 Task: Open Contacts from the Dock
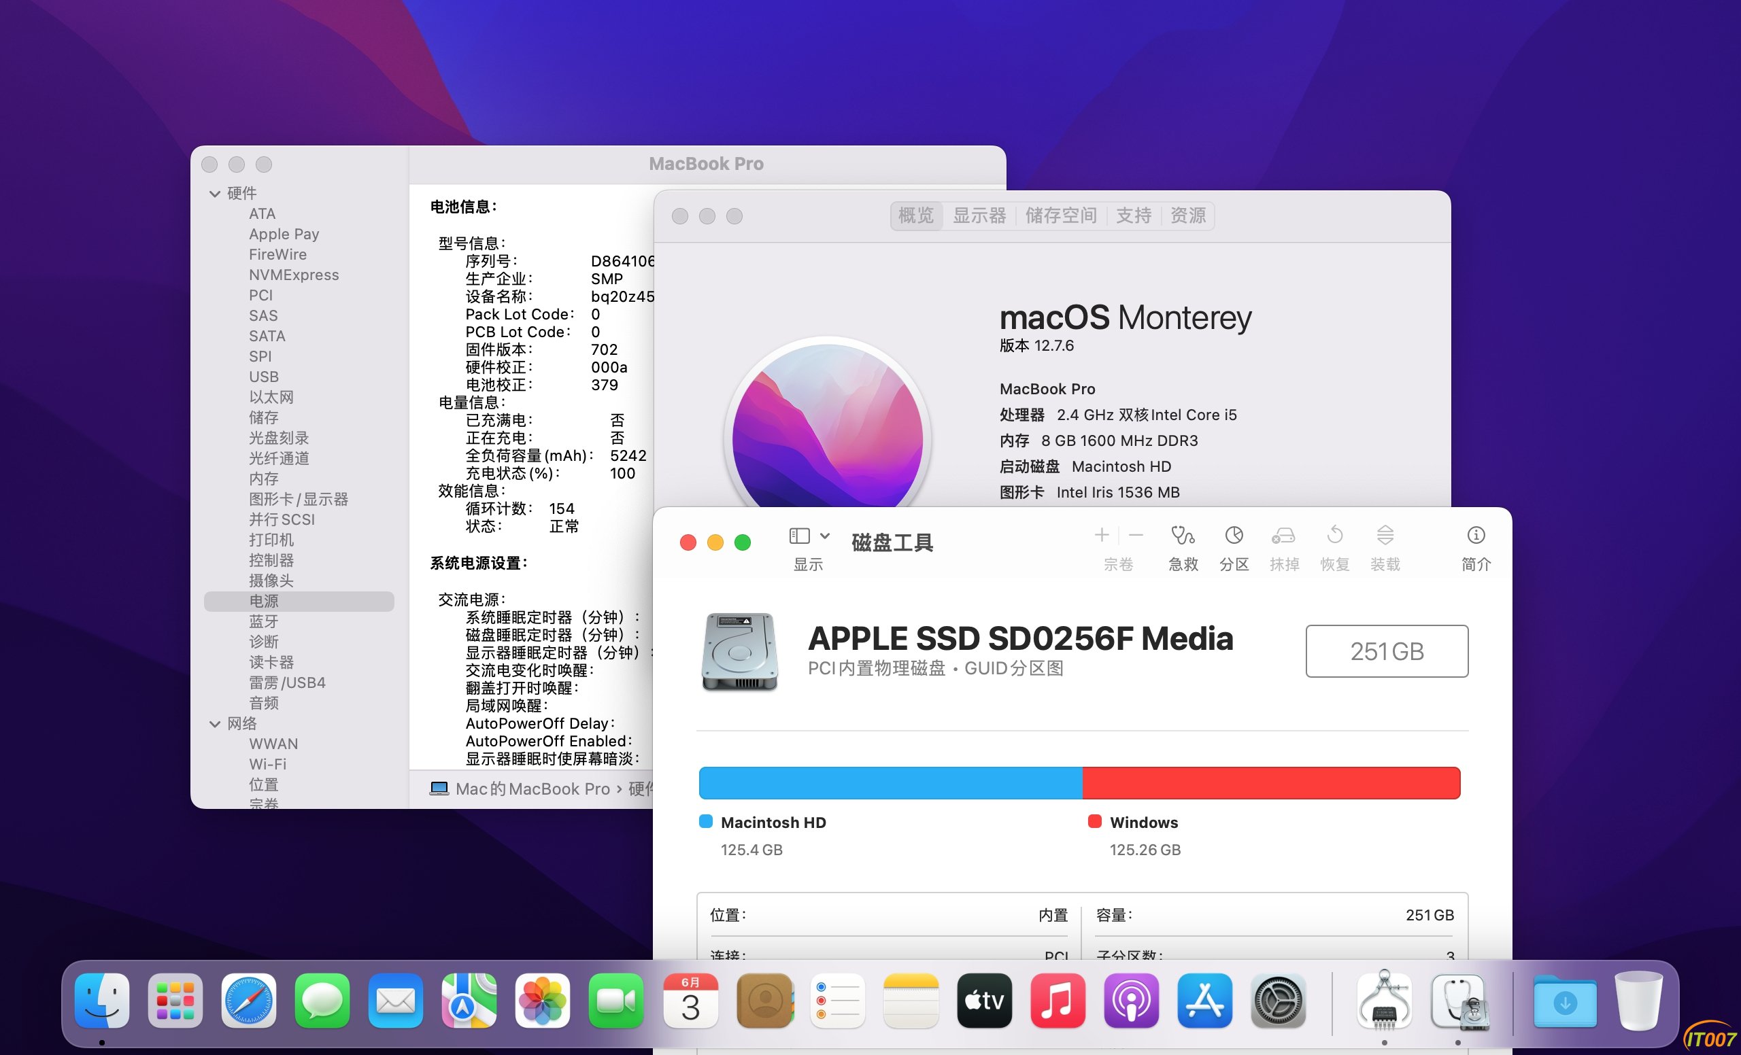point(765,1000)
